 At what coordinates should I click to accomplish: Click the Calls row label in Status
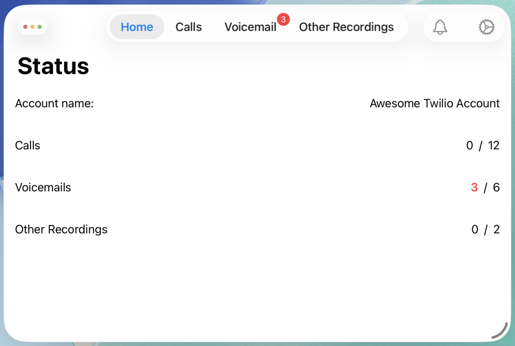point(28,145)
